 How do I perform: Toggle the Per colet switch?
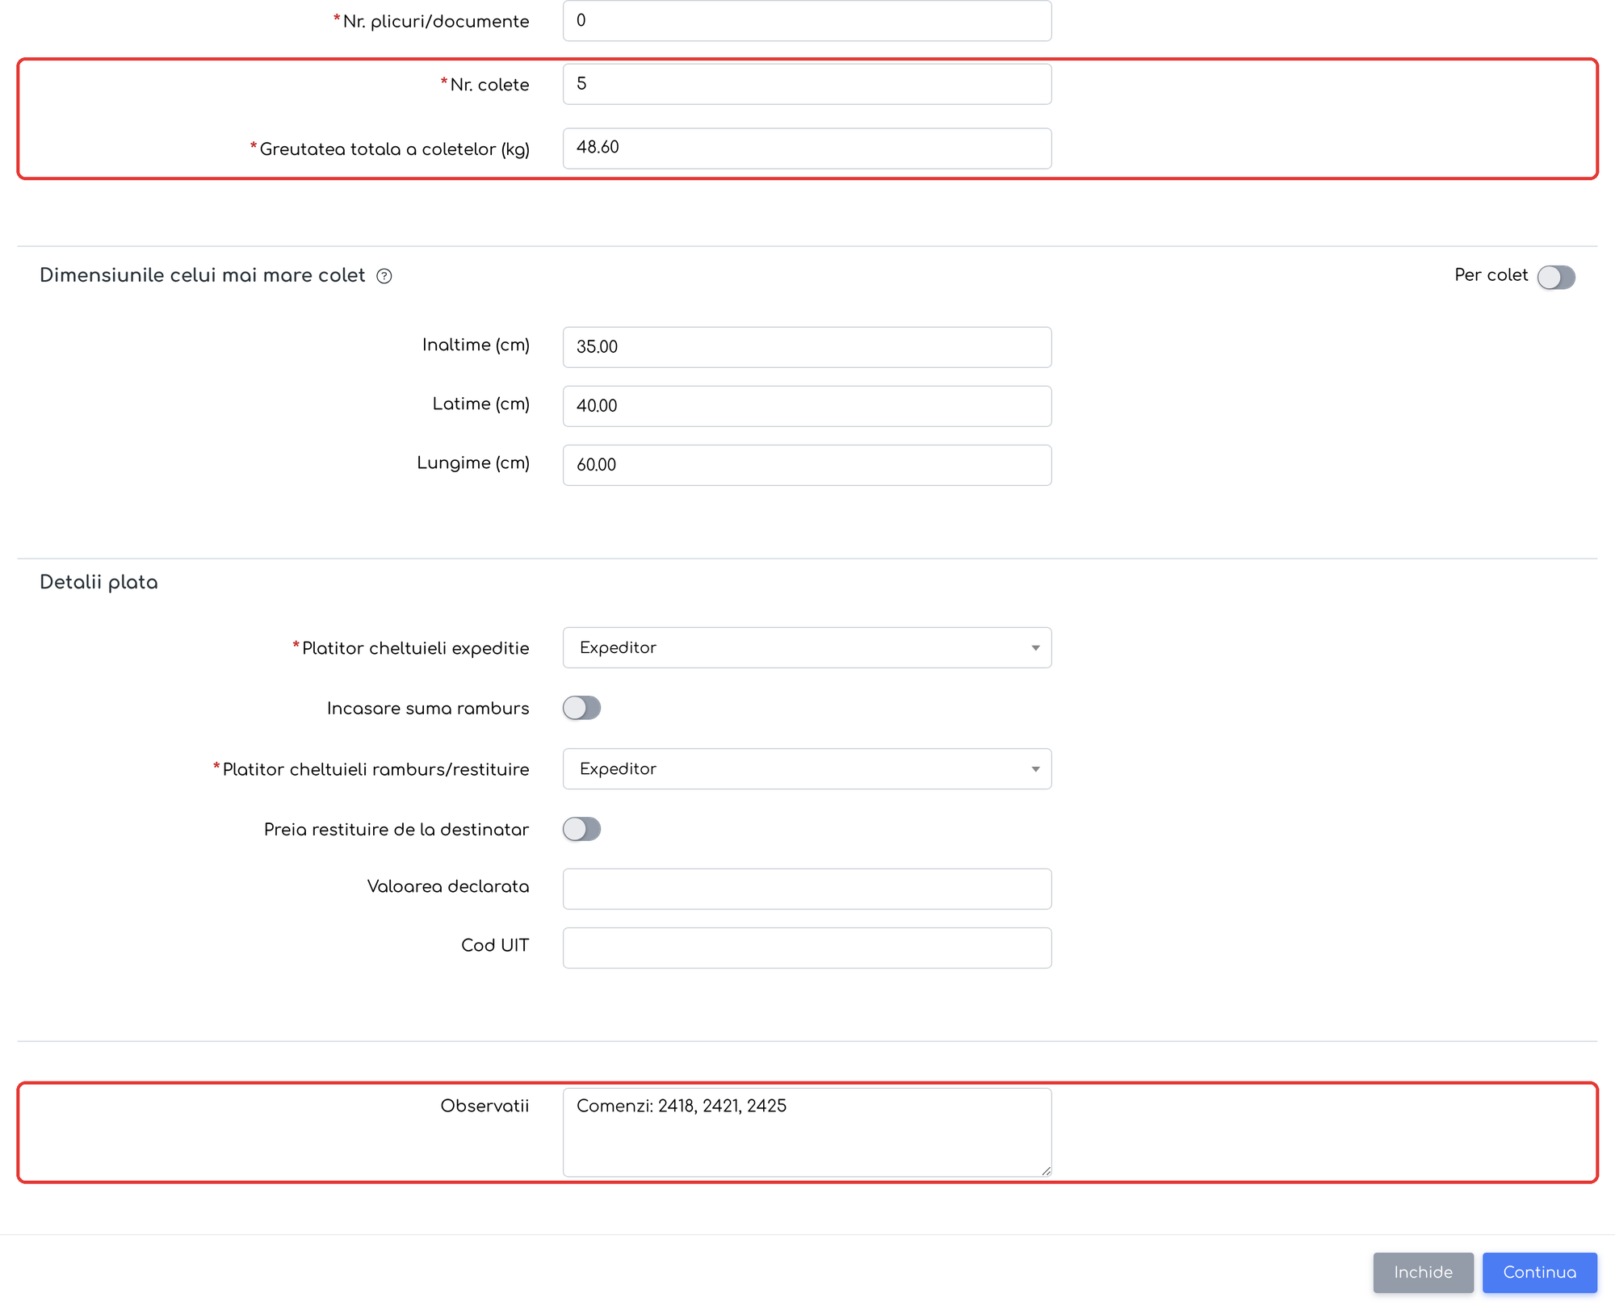(1556, 277)
